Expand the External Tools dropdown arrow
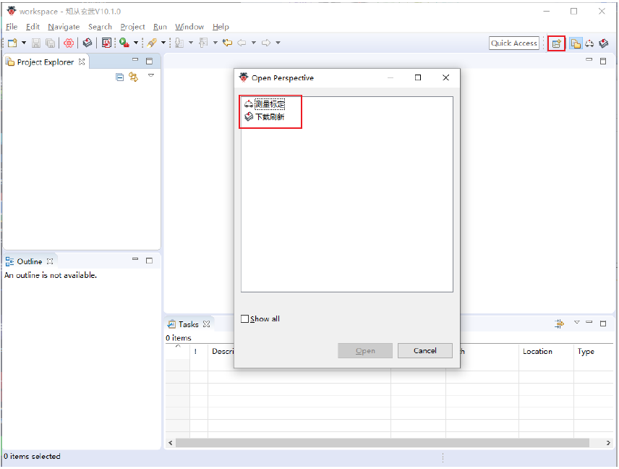Viewport: 619px width, 469px height. click(x=136, y=43)
